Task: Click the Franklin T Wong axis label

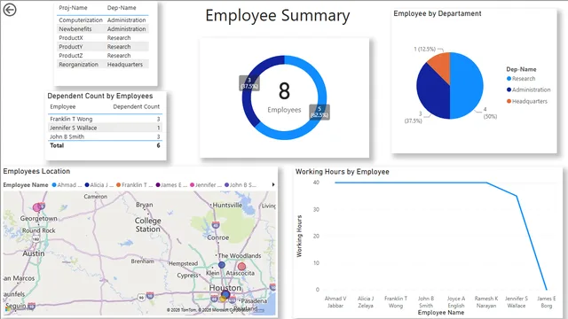Action: tap(396, 302)
